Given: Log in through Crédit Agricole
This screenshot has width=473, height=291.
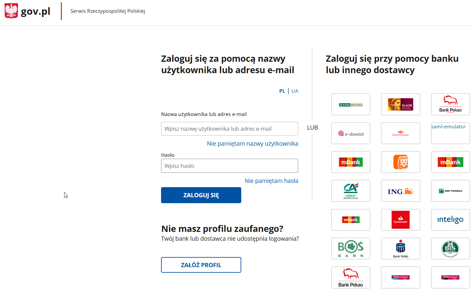Looking at the screenshot, I should (351, 191).
